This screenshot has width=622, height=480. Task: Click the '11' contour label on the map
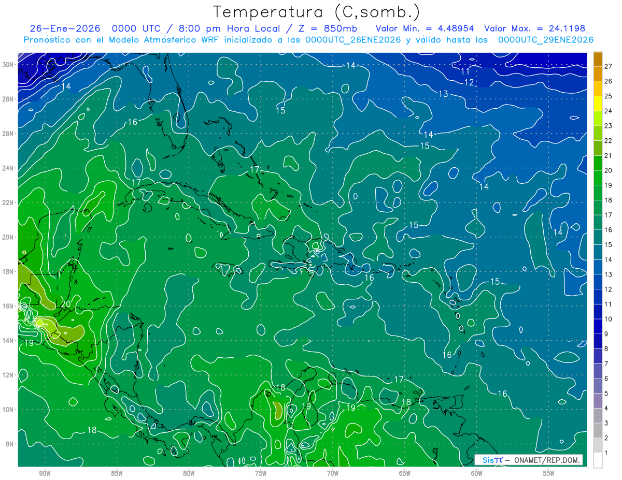pyautogui.click(x=465, y=71)
